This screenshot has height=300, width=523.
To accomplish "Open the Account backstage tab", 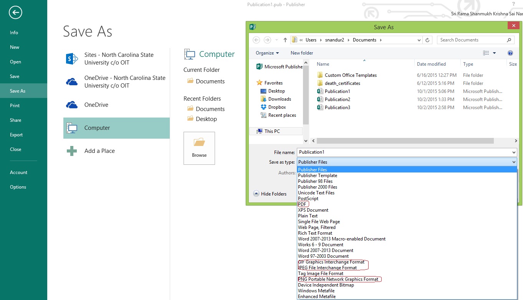I will [23, 172].
